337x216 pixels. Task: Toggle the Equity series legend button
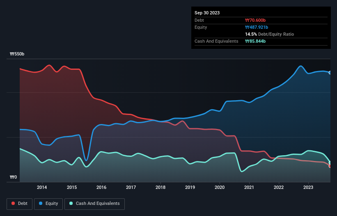[48, 204]
